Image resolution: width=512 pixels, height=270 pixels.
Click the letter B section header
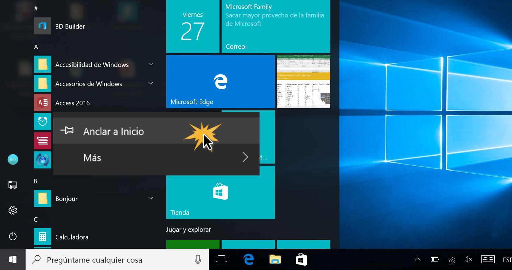click(35, 181)
